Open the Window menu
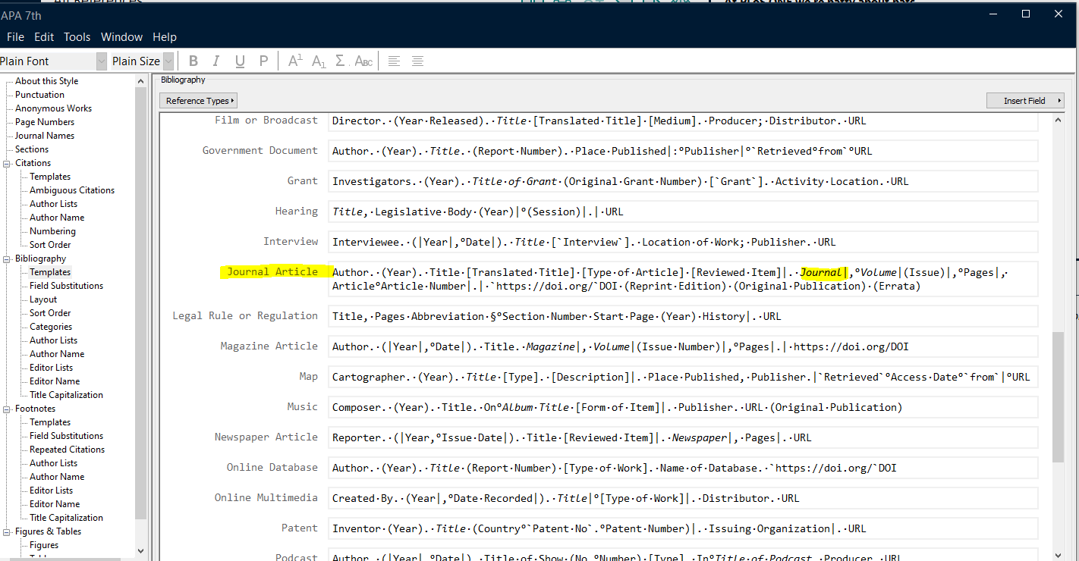The image size is (1079, 561). tap(121, 36)
